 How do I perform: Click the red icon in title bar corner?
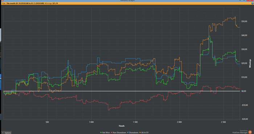[x=2, y=1]
